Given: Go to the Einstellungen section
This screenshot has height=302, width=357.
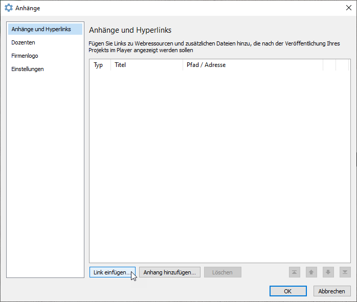Looking at the screenshot, I should (28, 69).
